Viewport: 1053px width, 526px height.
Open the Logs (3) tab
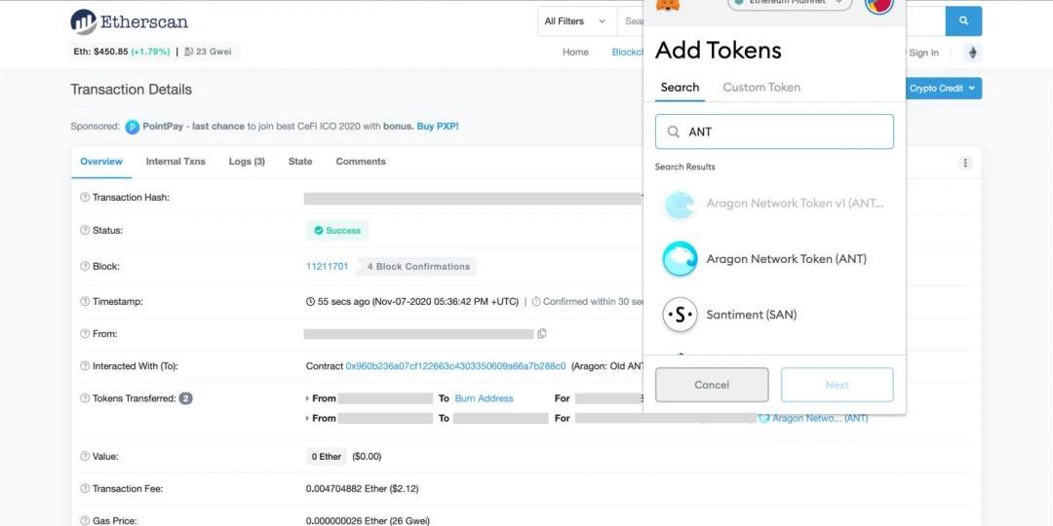247,162
